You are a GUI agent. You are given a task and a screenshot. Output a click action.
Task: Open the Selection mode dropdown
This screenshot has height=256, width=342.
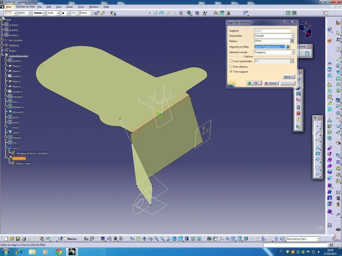coord(292,52)
